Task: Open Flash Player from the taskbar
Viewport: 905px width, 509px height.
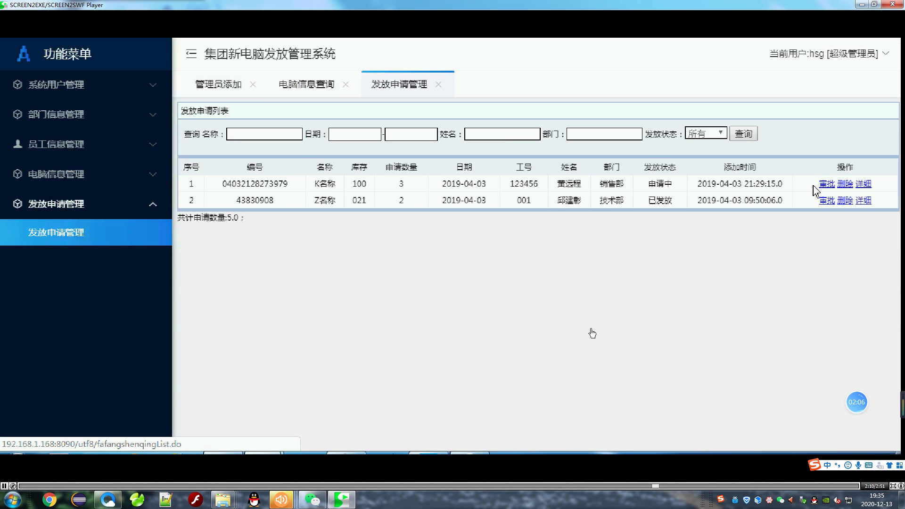Action: (x=195, y=500)
